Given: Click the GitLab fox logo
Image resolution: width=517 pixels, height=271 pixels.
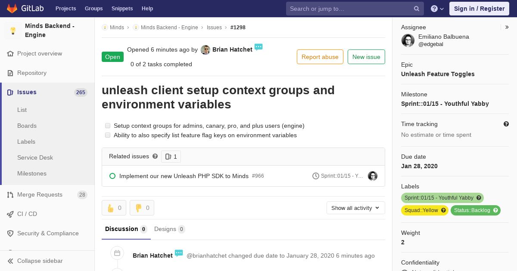Looking at the screenshot, I should (12, 9).
